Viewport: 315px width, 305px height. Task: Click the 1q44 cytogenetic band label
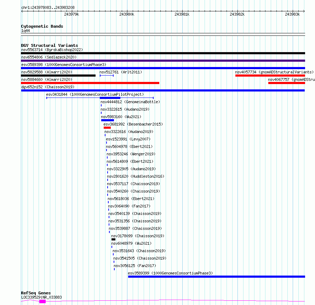pos(25,30)
